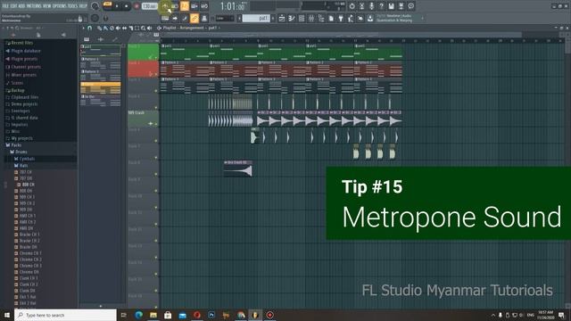Click the song time display 1:01:00
571x321 pixels.
(x=233, y=6)
